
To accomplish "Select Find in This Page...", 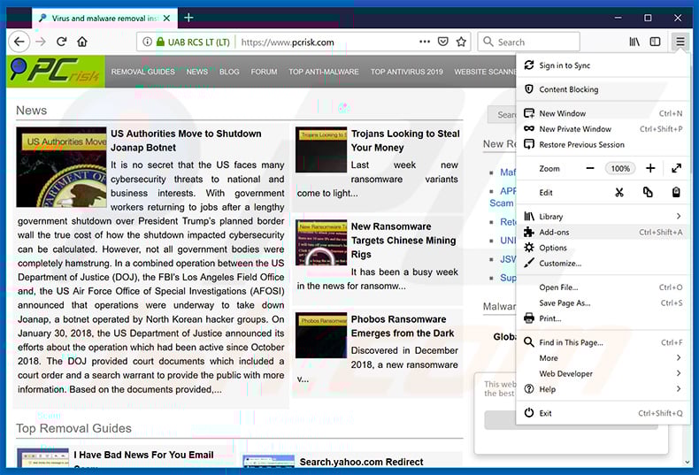I will (x=603, y=342).
